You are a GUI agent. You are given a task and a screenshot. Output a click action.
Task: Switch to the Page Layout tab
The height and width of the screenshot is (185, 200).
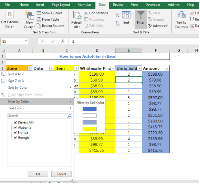tap(61, 5)
